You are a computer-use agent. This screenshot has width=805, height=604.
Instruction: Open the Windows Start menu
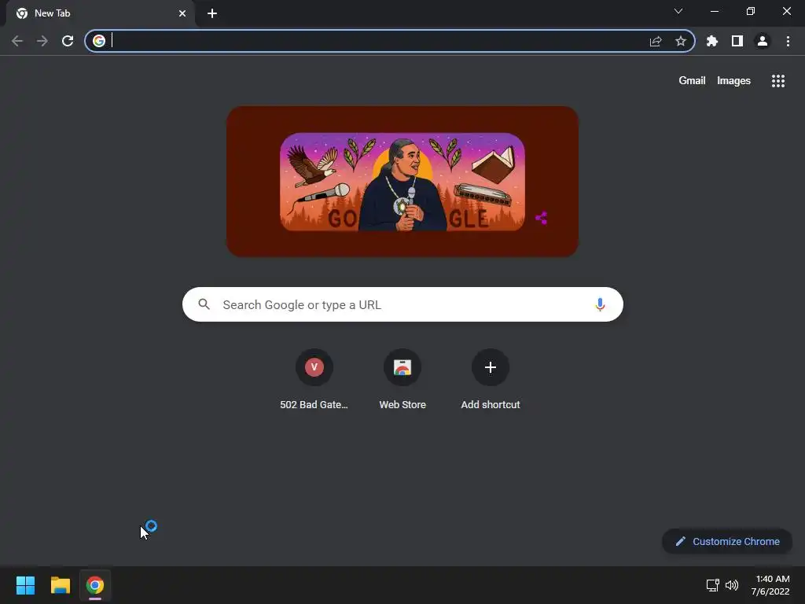(25, 585)
